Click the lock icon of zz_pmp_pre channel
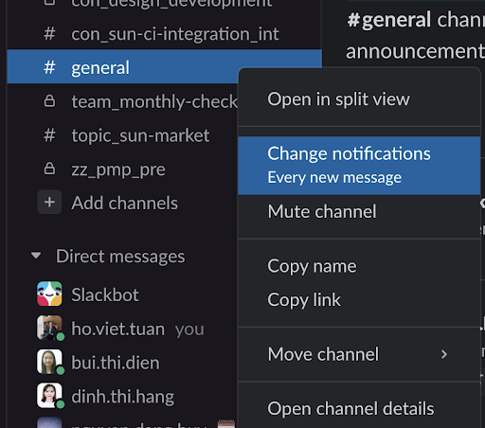485x428 pixels. click(x=49, y=169)
